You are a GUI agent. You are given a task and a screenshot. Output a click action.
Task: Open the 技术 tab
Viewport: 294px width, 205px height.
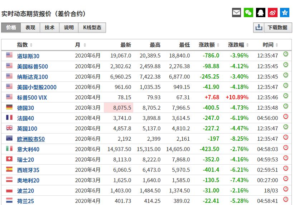[x=50, y=27]
